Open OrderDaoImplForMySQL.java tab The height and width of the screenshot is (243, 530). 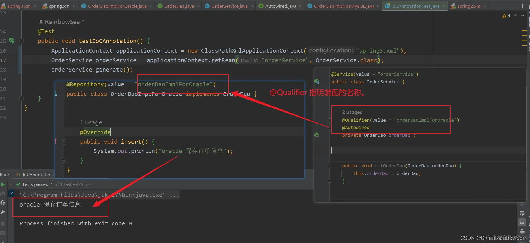pos(344,6)
